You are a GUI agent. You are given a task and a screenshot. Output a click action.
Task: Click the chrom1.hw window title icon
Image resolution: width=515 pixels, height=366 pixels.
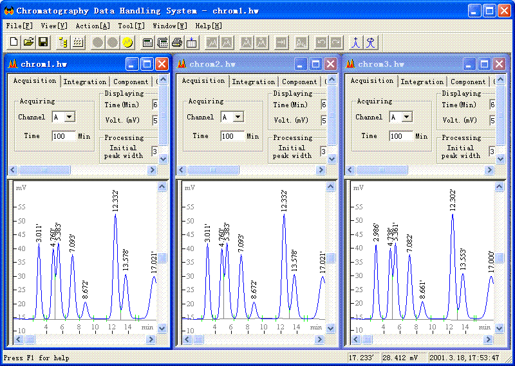click(13, 64)
